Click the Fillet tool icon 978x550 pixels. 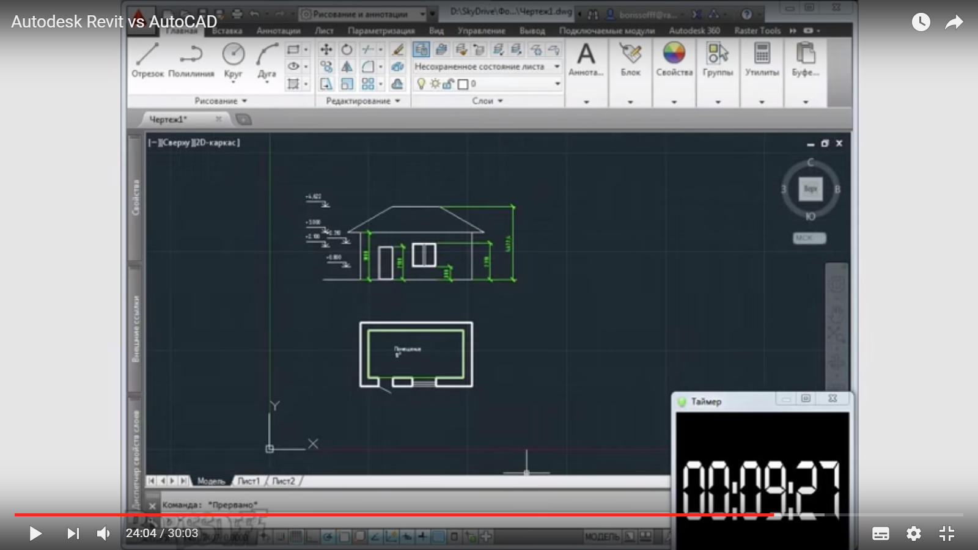(368, 67)
